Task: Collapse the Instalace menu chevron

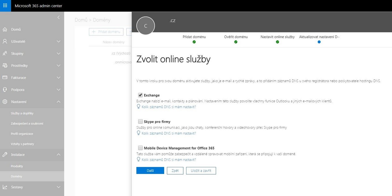Action: pos(58,155)
